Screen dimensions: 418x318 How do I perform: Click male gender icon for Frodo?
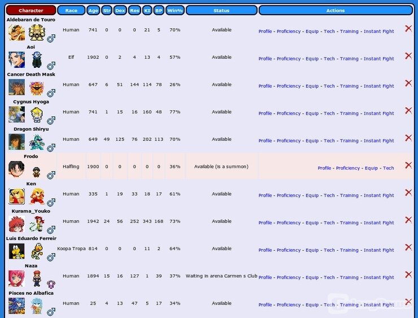51,175
